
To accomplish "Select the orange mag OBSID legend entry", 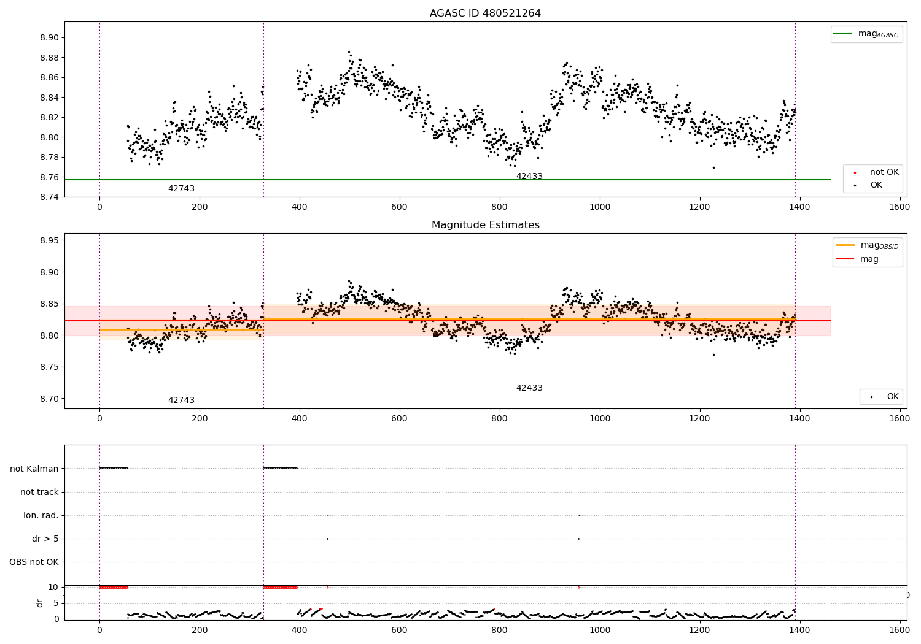I will click(868, 245).
